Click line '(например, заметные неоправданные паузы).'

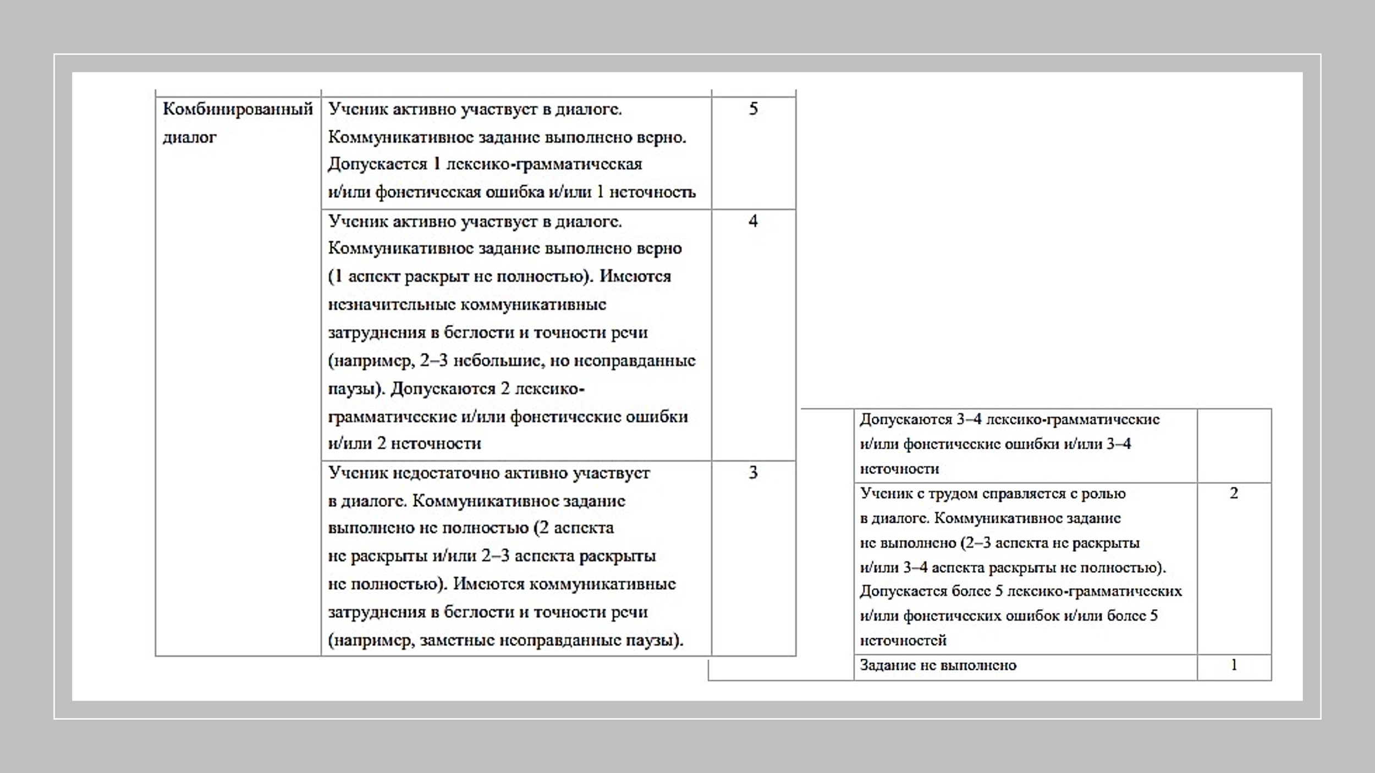pos(506,641)
